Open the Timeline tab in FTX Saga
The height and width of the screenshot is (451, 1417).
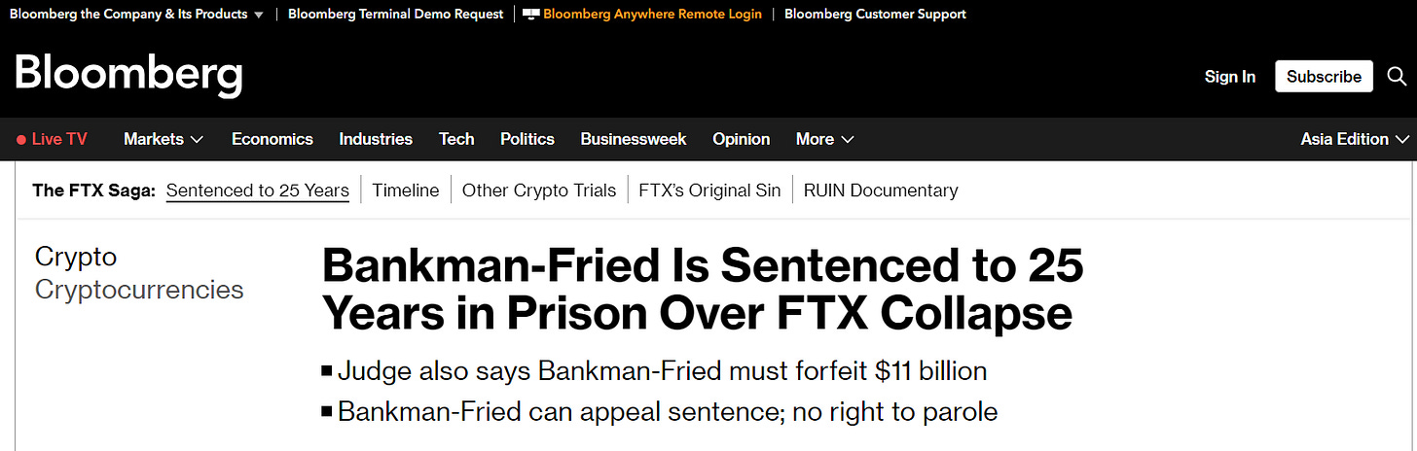pos(406,191)
